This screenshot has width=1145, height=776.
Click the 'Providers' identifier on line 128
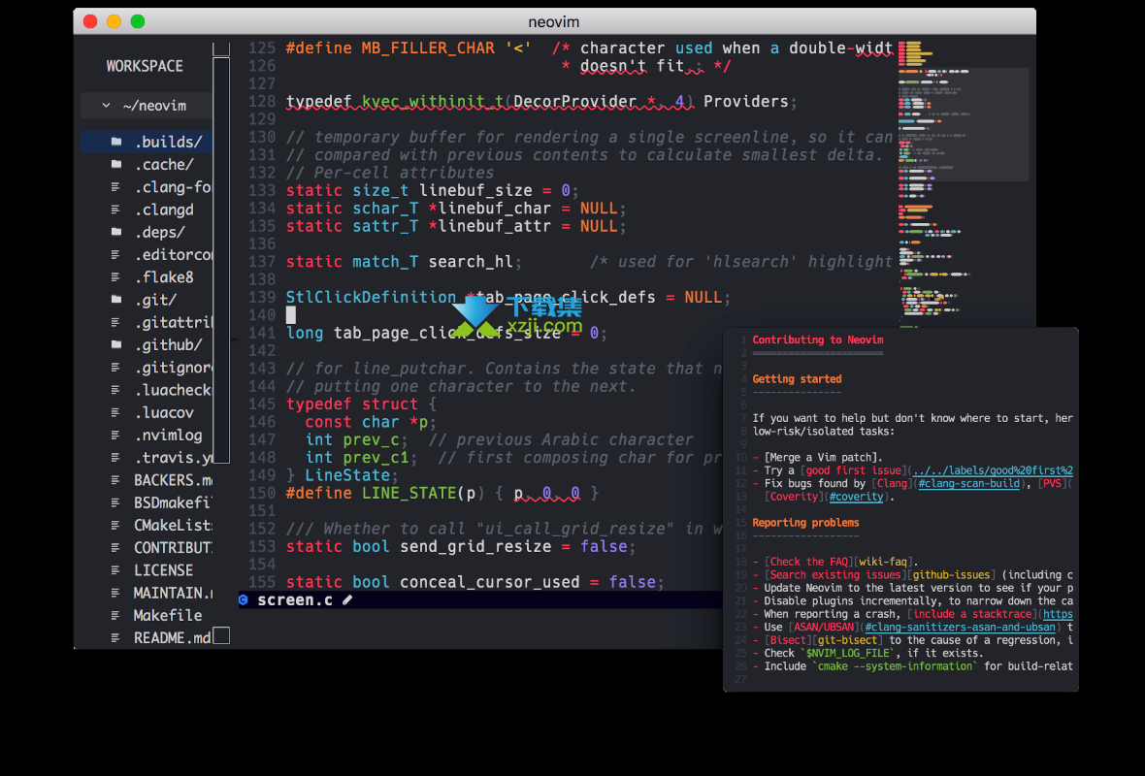(745, 102)
